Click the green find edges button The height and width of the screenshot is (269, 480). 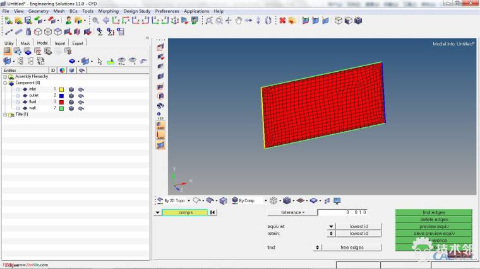[433, 212]
